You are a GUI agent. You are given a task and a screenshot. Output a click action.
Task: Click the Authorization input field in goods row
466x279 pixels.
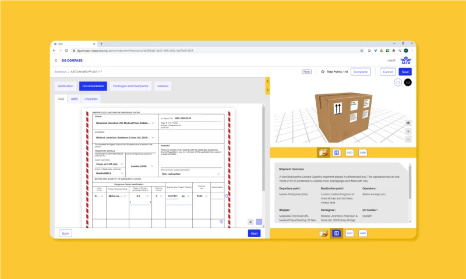(217, 196)
